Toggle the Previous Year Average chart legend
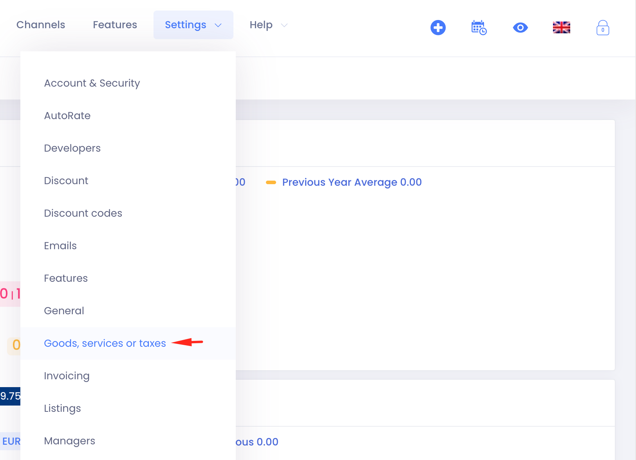This screenshot has height=460, width=636. [x=351, y=182]
